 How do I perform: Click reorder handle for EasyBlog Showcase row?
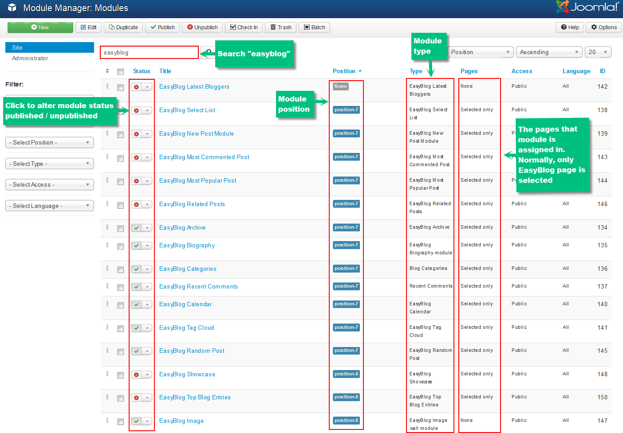click(x=107, y=374)
